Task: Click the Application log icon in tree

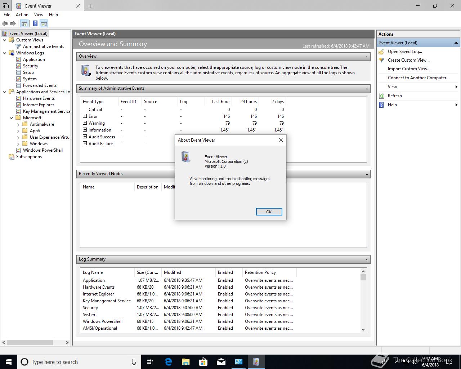Action: [x=18, y=59]
